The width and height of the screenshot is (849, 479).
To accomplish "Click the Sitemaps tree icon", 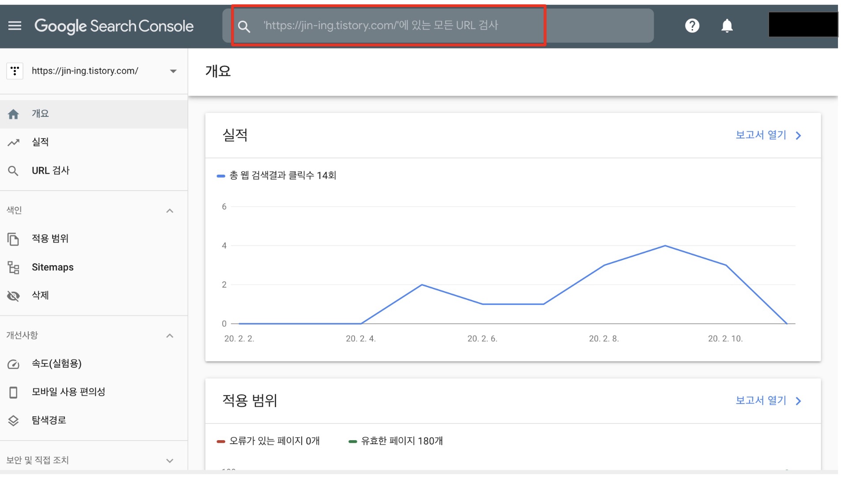I will pos(13,267).
